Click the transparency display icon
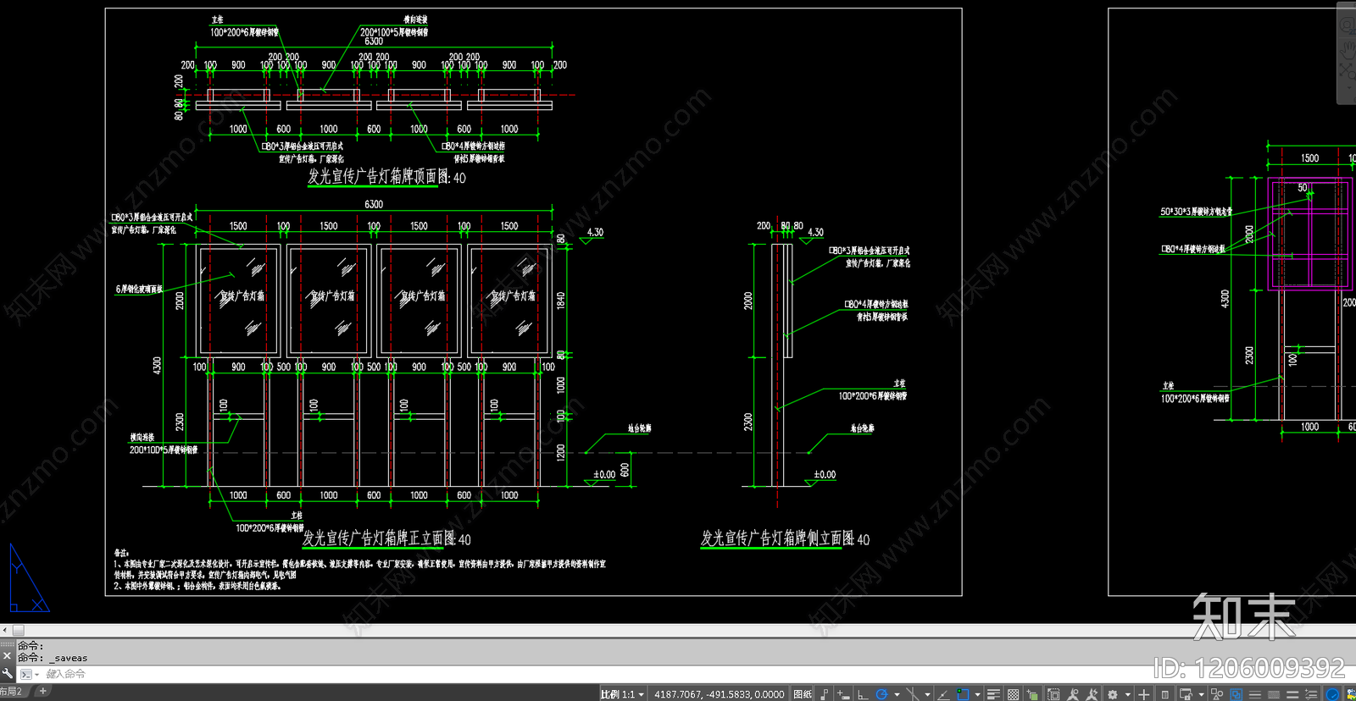 coord(1013,694)
